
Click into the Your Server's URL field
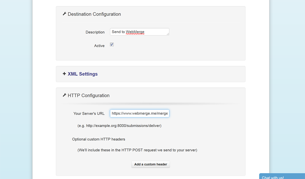click(140, 114)
